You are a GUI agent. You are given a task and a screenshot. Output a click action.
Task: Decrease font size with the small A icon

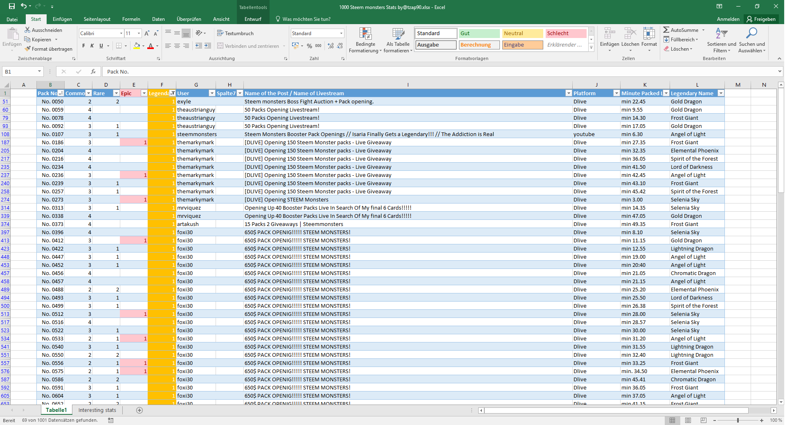(x=156, y=33)
